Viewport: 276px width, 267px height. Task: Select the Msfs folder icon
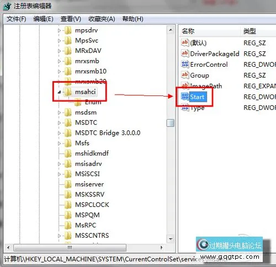click(x=68, y=143)
